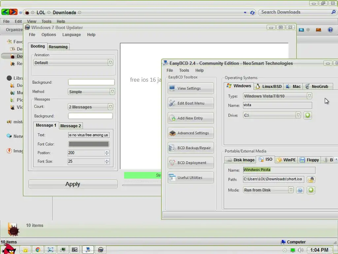Open Language menu in Boot Updater
Screen dimensions: 338x254
point(72,34)
